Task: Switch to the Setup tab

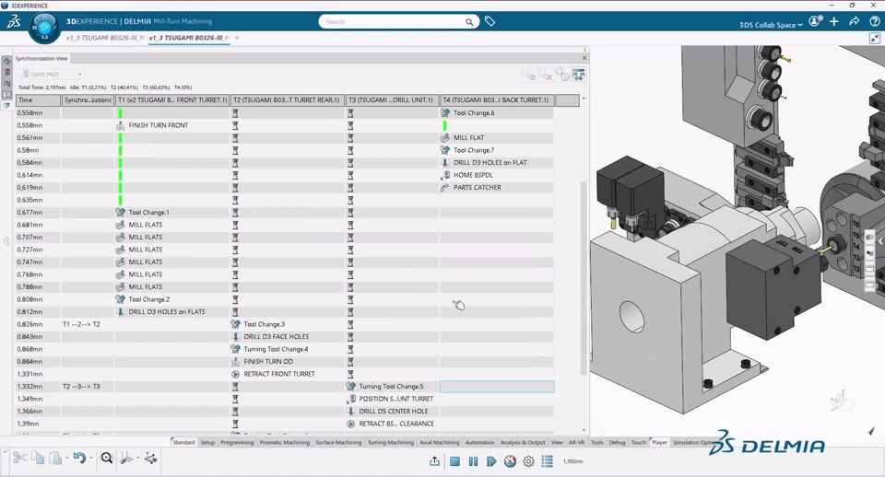Action: coord(207,443)
